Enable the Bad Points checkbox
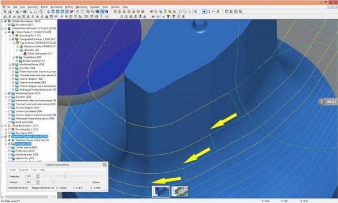The image size is (338, 203). [9, 122]
